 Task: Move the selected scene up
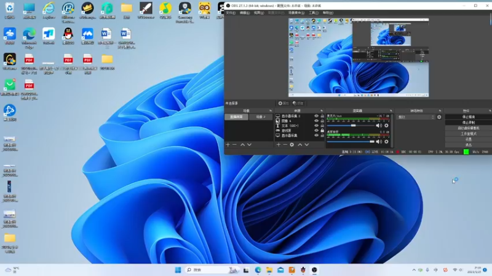pos(242,145)
